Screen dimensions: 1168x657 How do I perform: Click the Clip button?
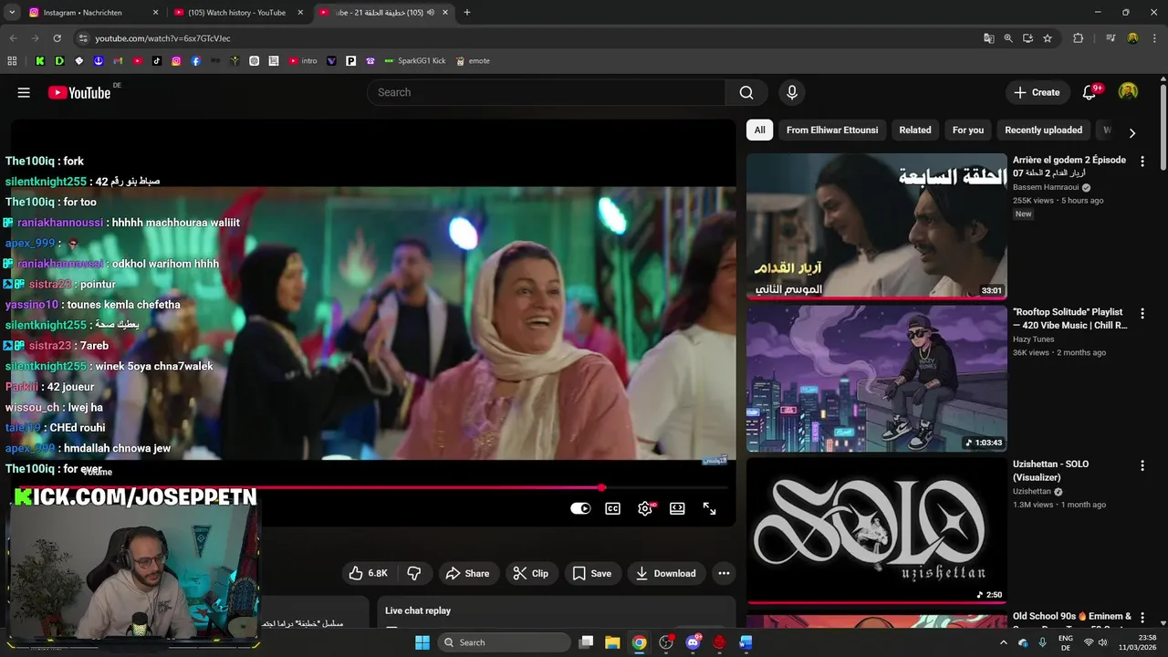point(531,573)
